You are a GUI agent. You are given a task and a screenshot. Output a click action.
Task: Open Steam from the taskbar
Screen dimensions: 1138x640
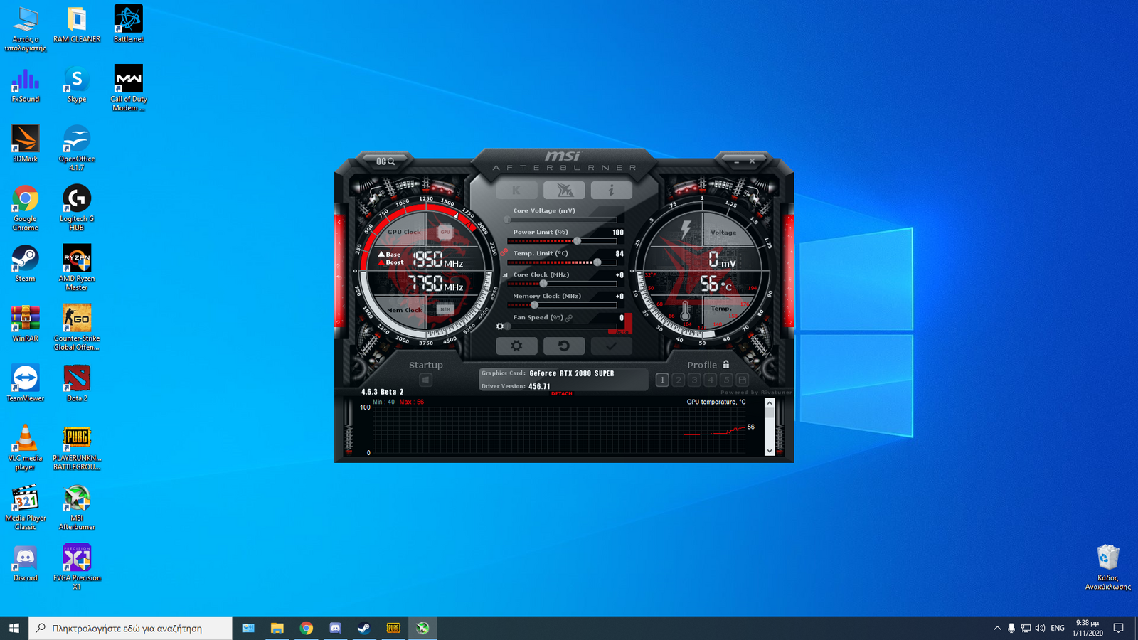[363, 628]
